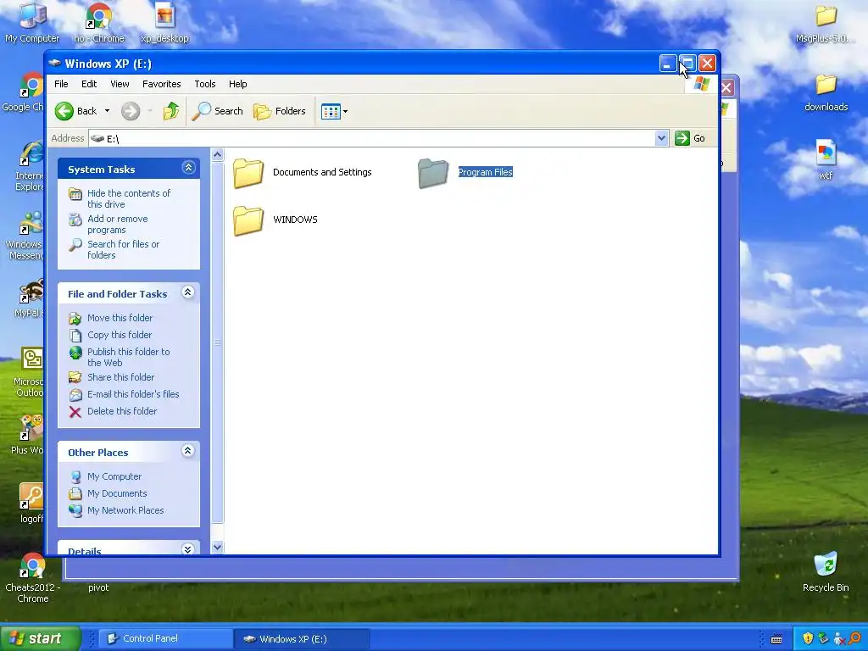Open the Search pane

click(x=218, y=111)
